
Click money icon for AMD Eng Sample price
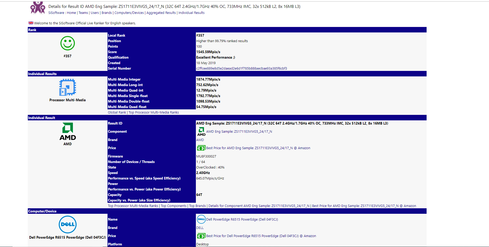(201, 148)
